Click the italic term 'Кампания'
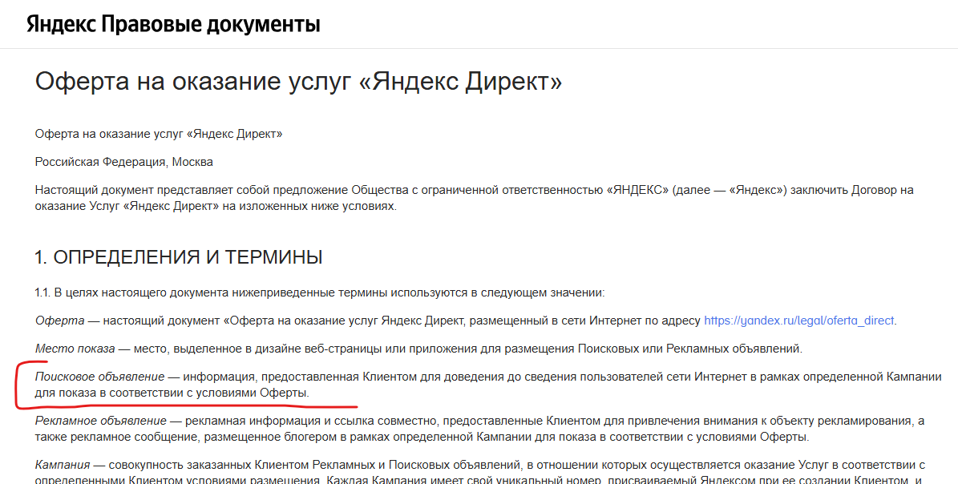This screenshot has width=958, height=484. coord(62,465)
